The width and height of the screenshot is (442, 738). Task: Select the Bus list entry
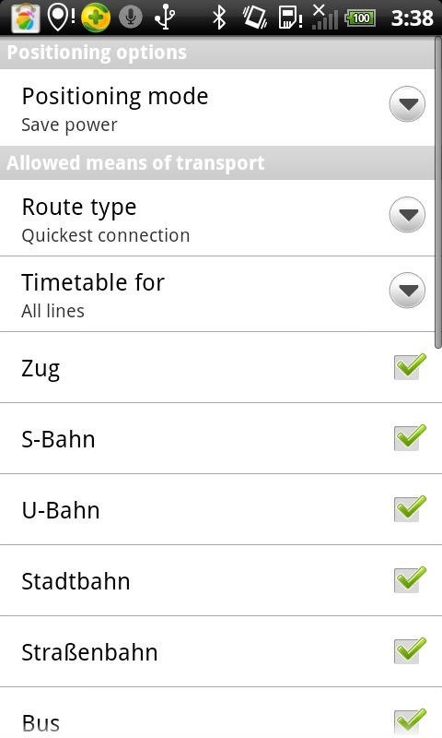(218, 712)
